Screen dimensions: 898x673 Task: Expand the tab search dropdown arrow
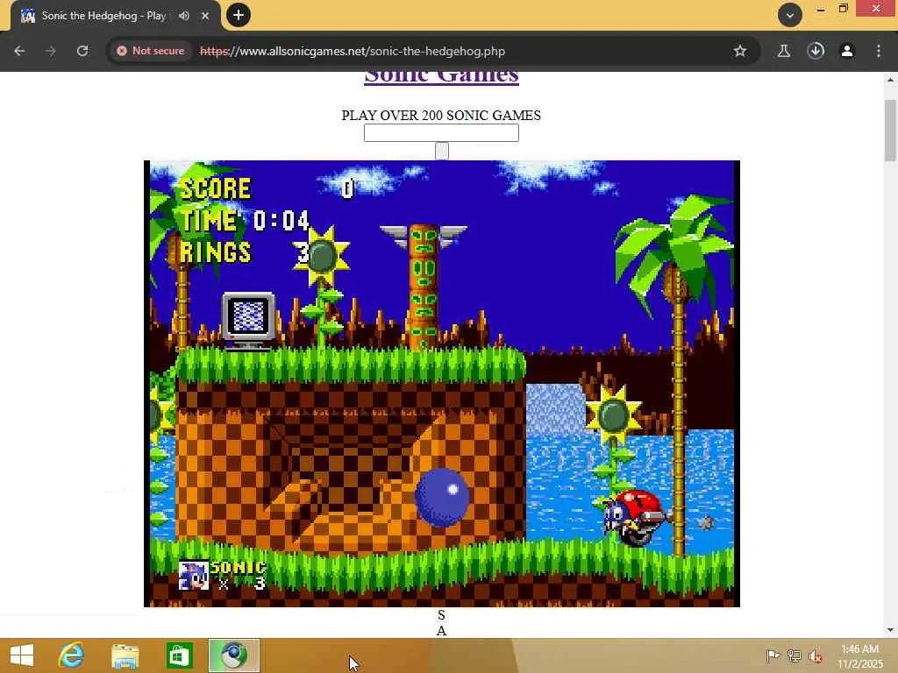[790, 15]
